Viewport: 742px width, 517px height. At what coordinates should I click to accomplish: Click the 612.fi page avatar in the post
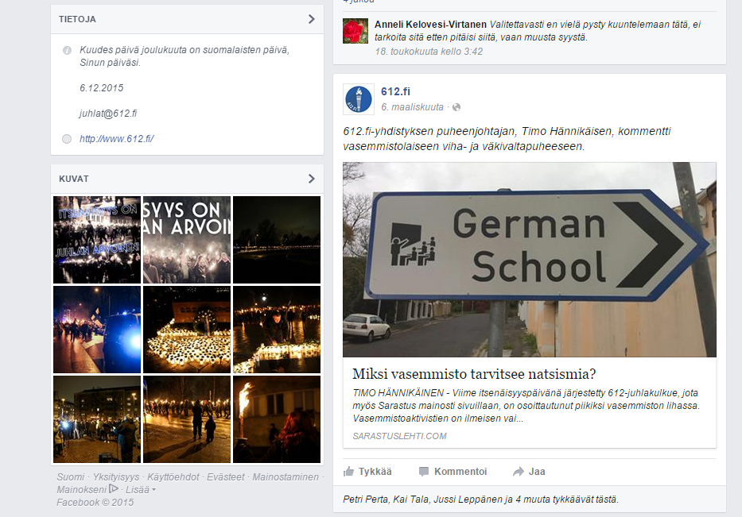(358, 98)
